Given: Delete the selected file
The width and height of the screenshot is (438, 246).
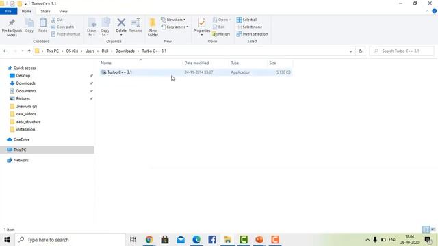Looking at the screenshot, I should [121, 27].
